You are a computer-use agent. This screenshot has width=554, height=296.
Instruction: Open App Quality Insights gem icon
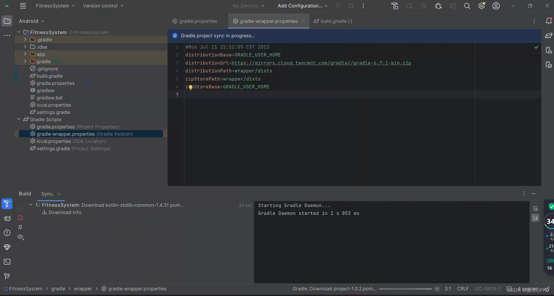pos(7,247)
